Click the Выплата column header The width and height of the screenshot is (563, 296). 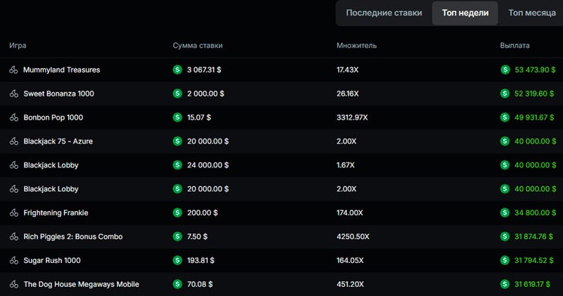point(514,46)
